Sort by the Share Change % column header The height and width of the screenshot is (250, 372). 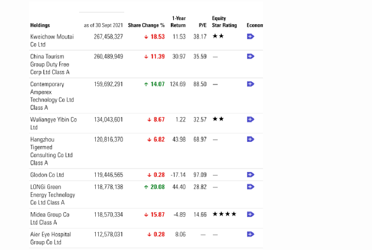(x=146, y=25)
